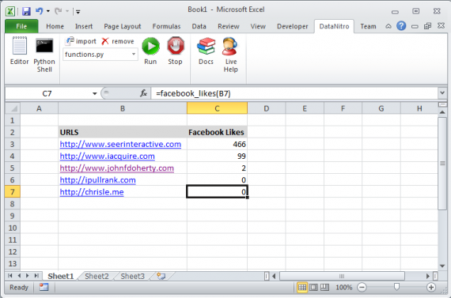Viewport: 451px width, 298px height.
Task: Open the johnfdoherty.com link
Action: (x=117, y=168)
